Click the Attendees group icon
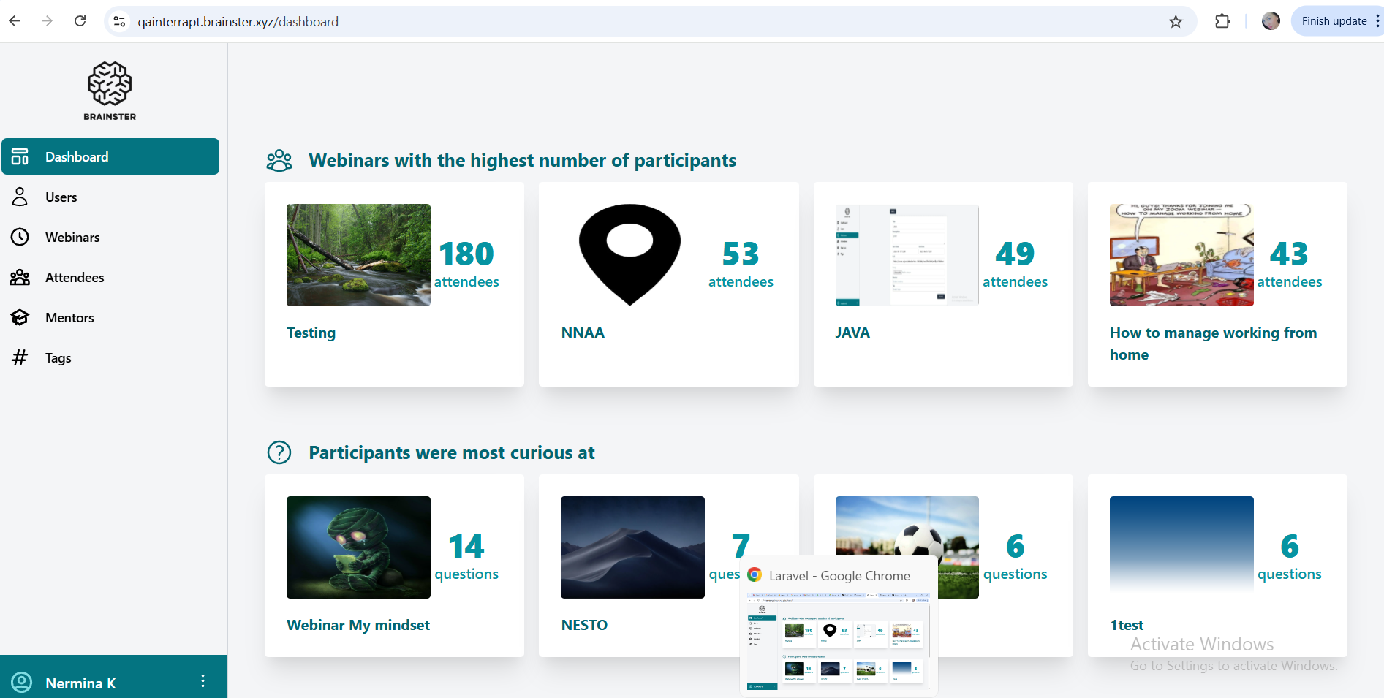This screenshot has height=698, width=1384. [x=20, y=277]
